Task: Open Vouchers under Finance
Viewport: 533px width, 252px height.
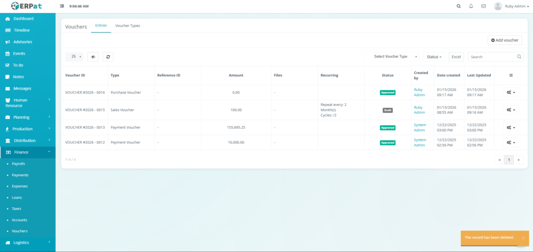Action: 20,231
